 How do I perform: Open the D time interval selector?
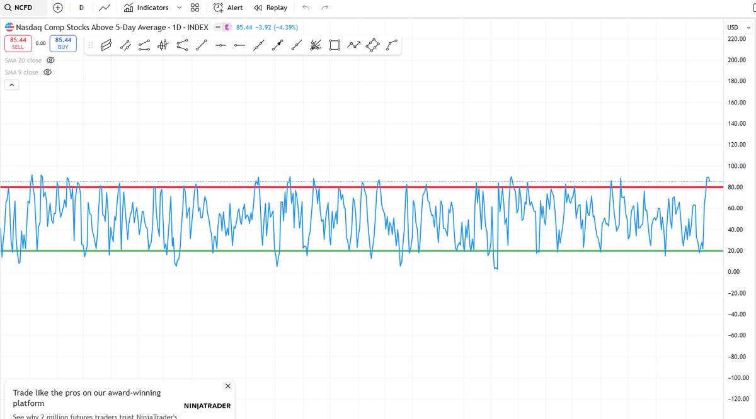pyautogui.click(x=81, y=8)
